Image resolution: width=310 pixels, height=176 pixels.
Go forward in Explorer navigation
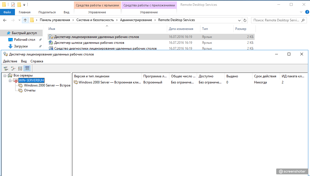13,20
